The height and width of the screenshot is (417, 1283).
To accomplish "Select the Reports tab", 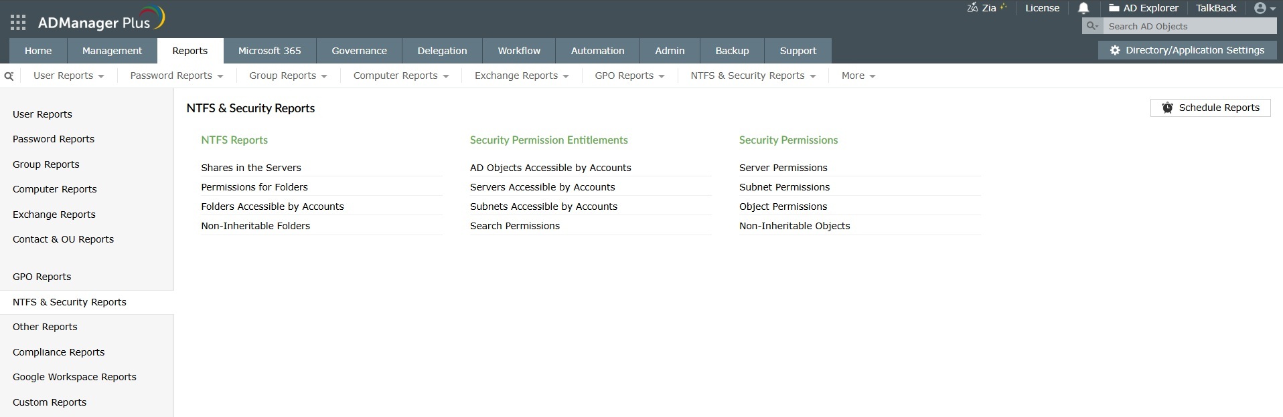I will (x=190, y=51).
